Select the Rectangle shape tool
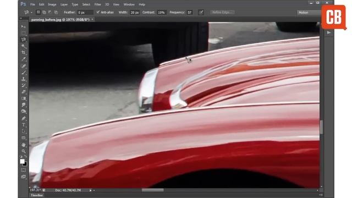This screenshot has height=198, width=352. click(x=24, y=138)
